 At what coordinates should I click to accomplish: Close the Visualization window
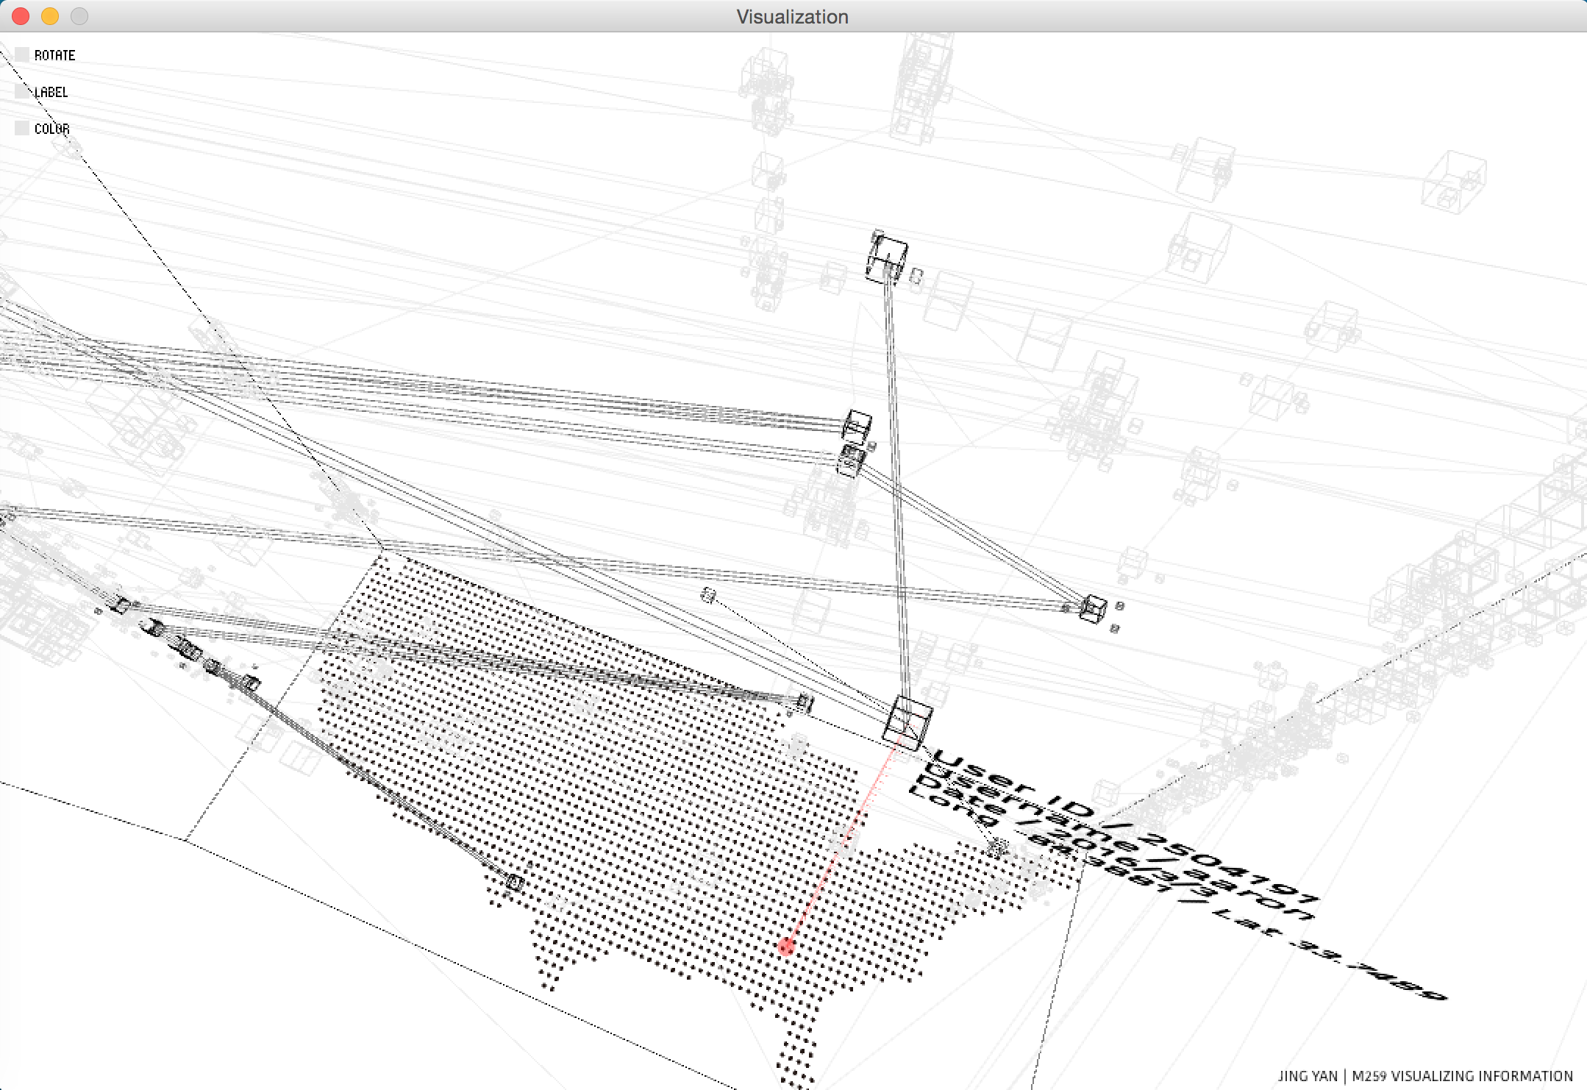coord(21,16)
